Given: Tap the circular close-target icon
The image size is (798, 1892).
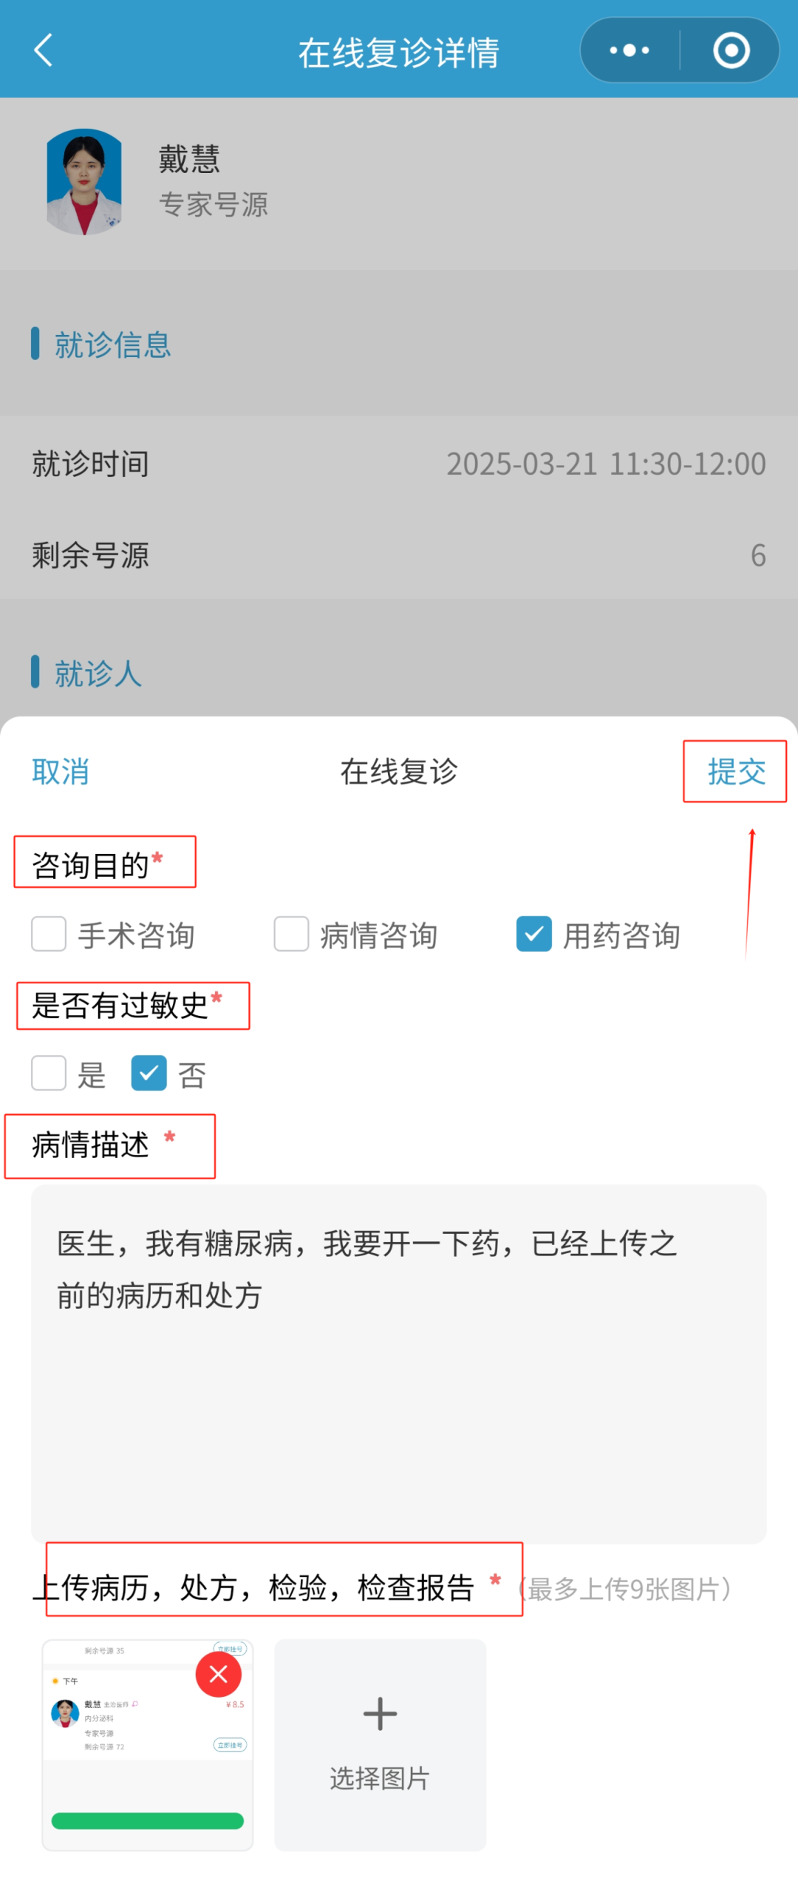Looking at the screenshot, I should (731, 50).
